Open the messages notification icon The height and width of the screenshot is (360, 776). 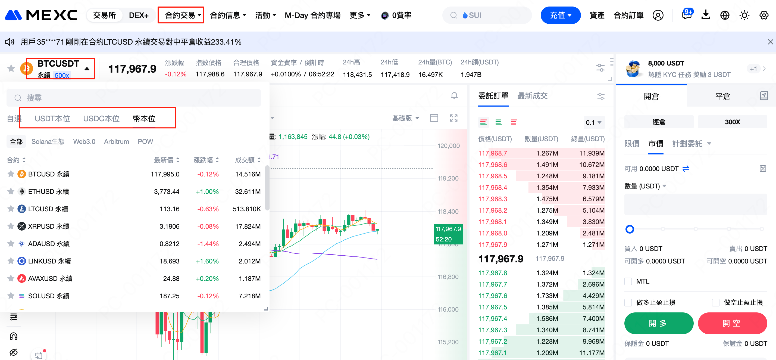coord(687,14)
